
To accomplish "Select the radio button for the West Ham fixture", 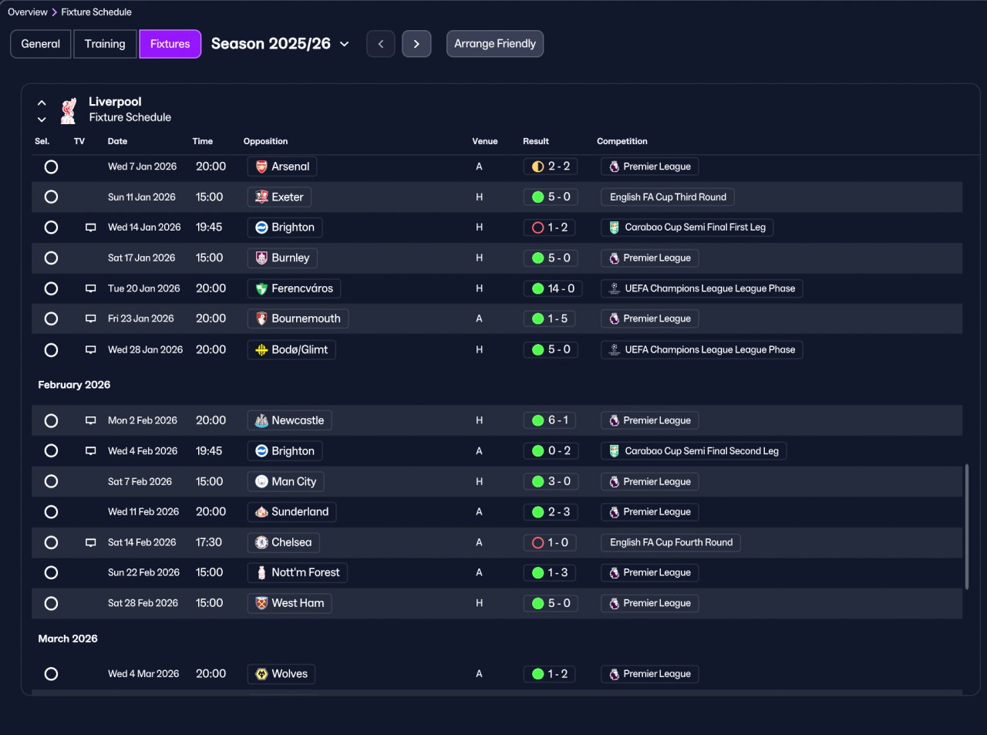I will pos(51,603).
